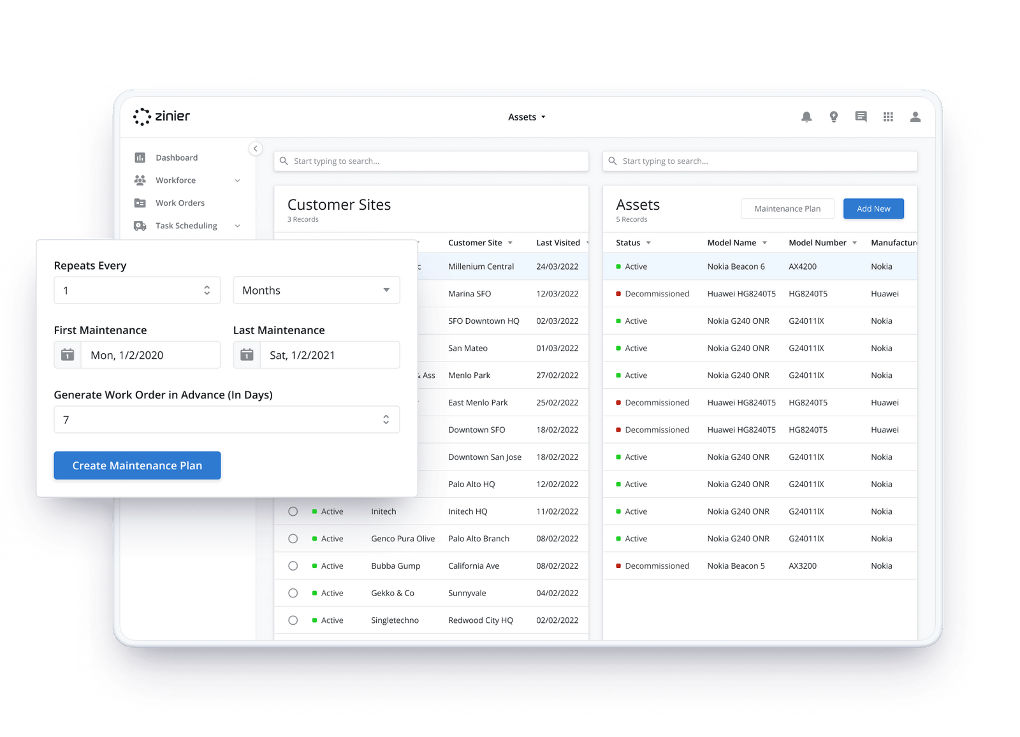Viewport: 1020px width, 737px height.
Task: Open the user profile icon
Action: click(x=915, y=117)
